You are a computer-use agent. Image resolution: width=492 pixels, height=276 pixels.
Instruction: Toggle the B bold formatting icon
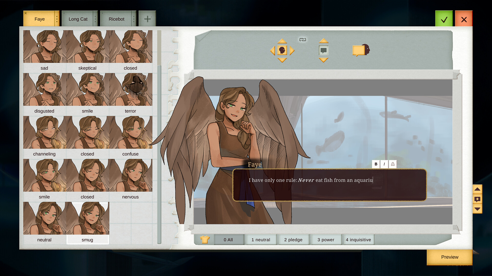[x=376, y=164]
